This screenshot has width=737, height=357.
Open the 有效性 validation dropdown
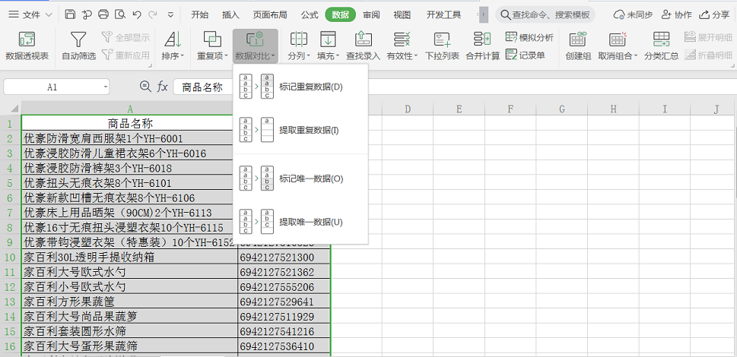coord(402,46)
